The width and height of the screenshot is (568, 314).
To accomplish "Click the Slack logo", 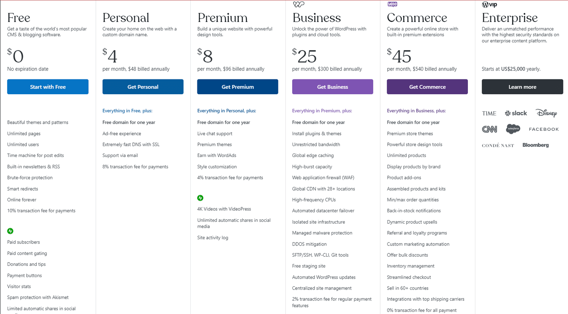I will 516,113.
